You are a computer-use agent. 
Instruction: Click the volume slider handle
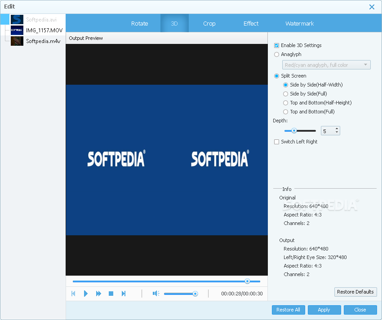click(195, 294)
